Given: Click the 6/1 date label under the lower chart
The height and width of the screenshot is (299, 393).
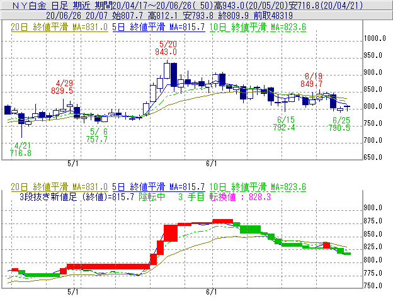Looking at the screenshot, I should coord(212,292).
